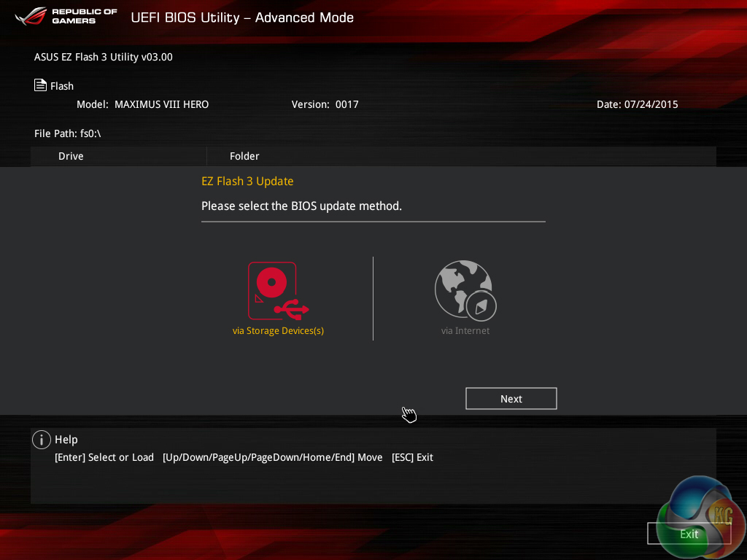Choose the "via Storage Devices(s)" label
Image resolution: width=747 pixels, height=560 pixels.
[278, 331]
